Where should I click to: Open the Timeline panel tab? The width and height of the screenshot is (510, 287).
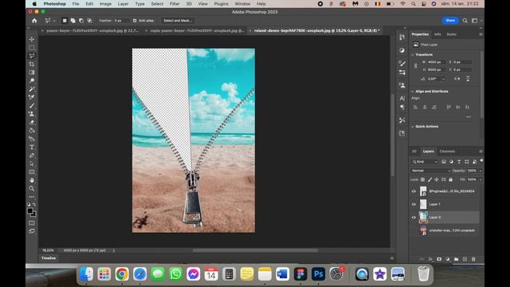[49, 258]
